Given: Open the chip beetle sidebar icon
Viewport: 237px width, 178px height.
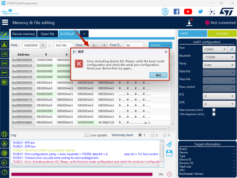Looking at the screenshot, I should [4, 144].
